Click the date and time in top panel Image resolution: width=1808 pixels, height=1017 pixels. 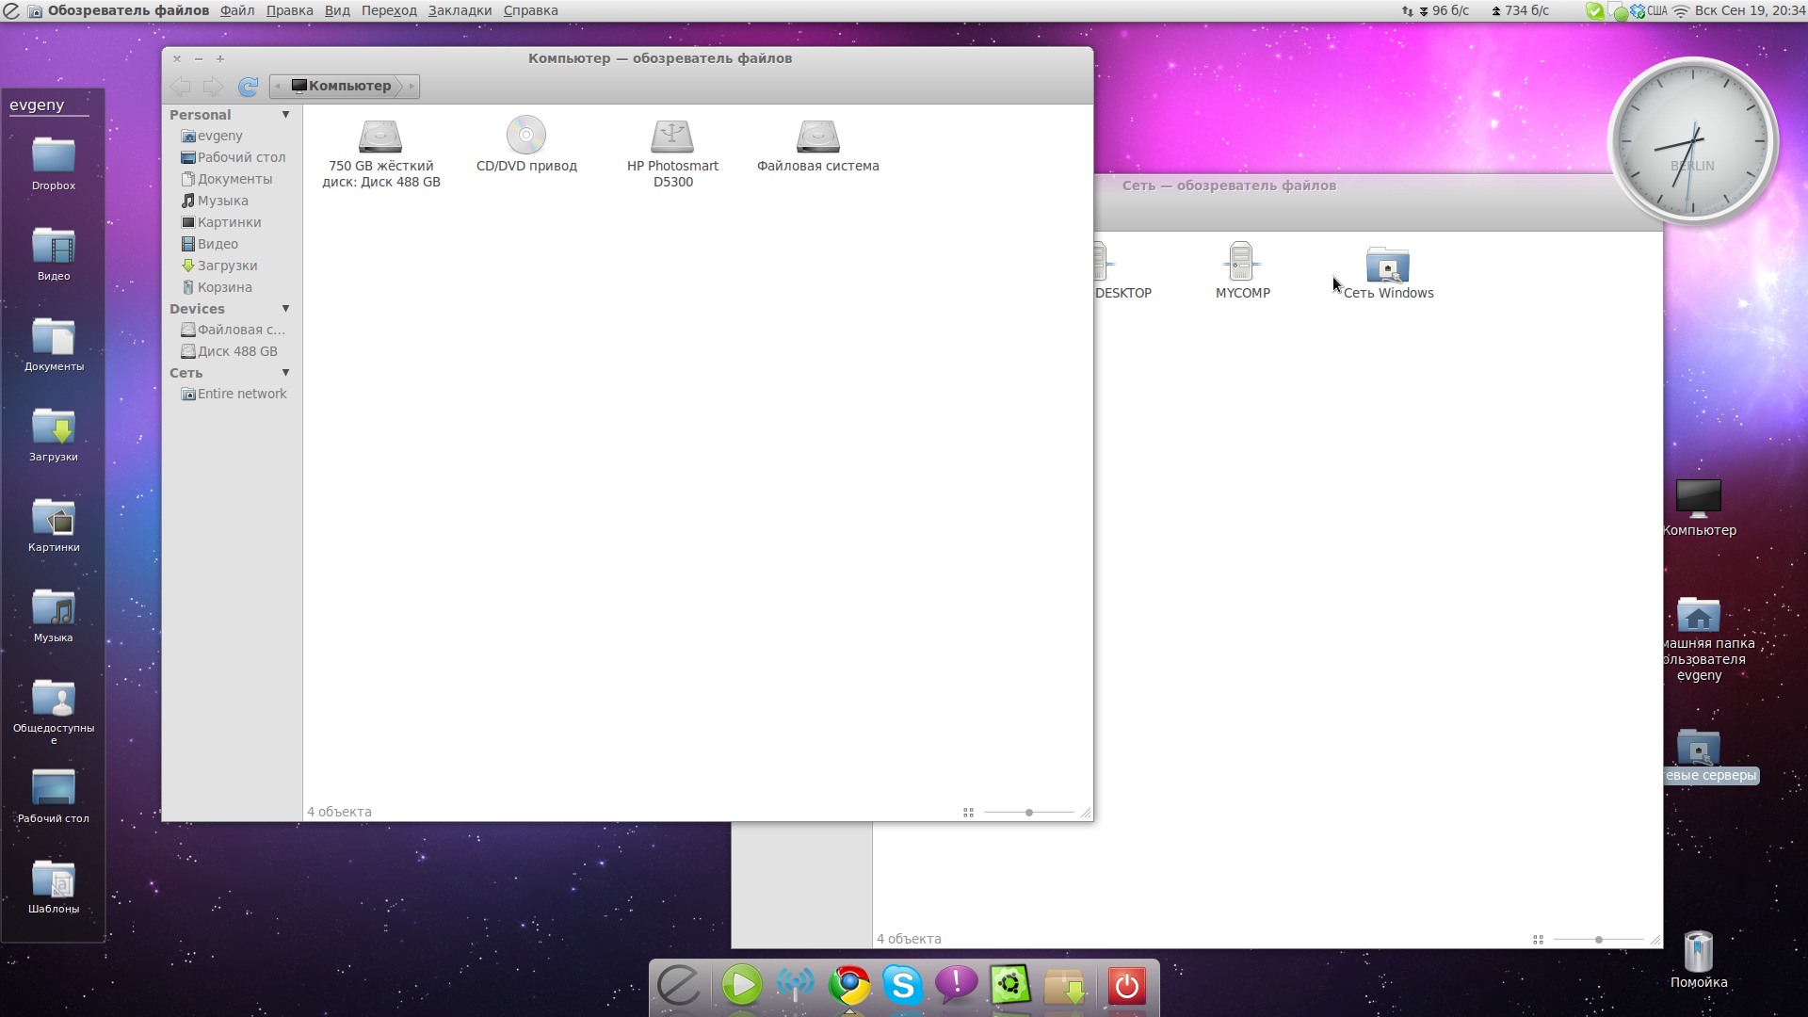(1750, 10)
